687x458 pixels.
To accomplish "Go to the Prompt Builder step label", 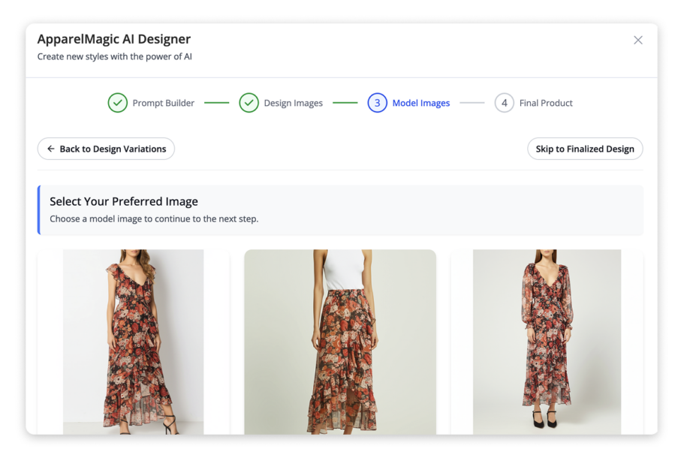I will (163, 103).
